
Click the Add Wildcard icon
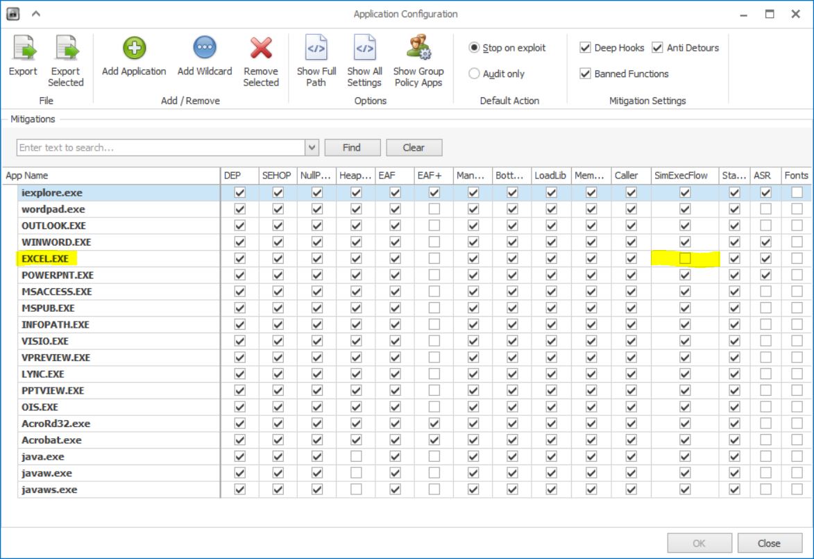(x=205, y=49)
